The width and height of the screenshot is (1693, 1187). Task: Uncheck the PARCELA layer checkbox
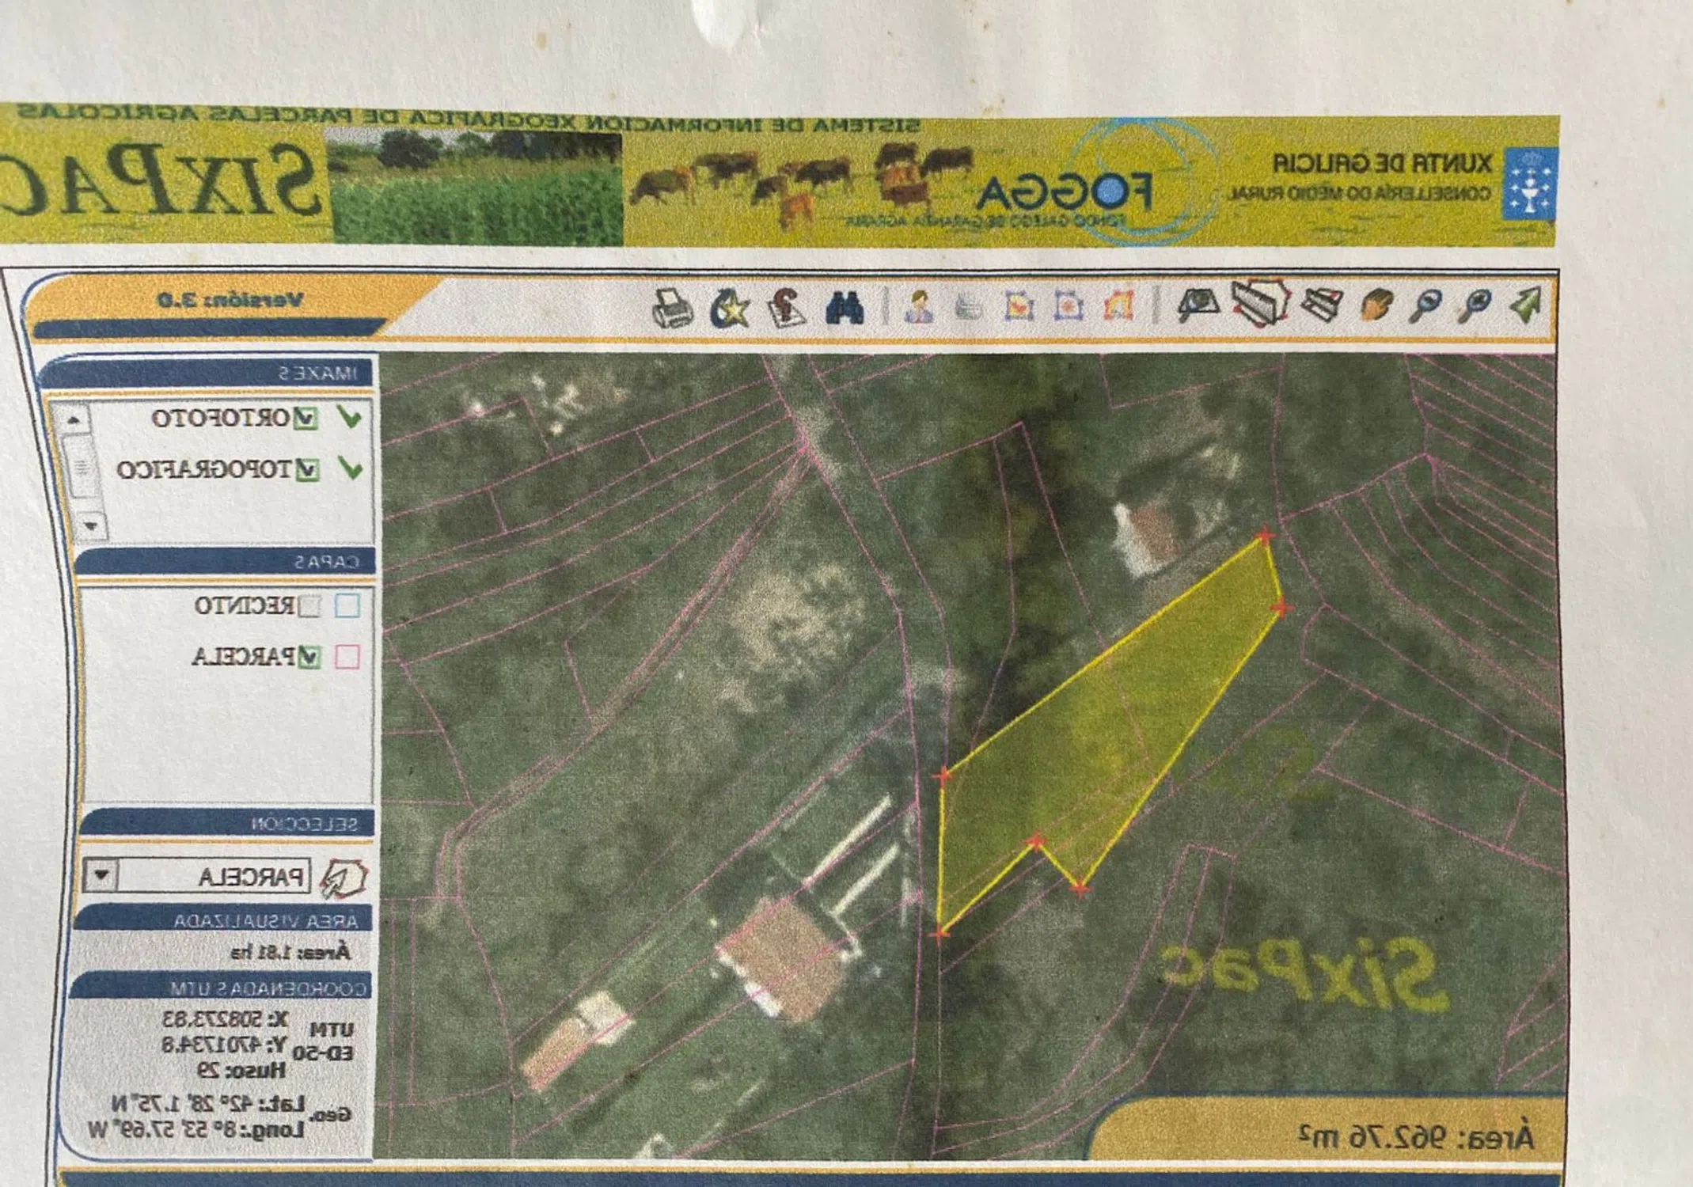click(310, 657)
